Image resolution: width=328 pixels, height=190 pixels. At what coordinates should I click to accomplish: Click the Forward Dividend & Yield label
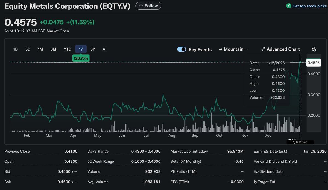tap(275, 161)
